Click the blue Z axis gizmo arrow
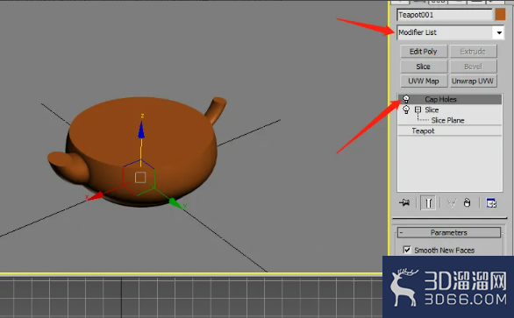 tap(141, 130)
